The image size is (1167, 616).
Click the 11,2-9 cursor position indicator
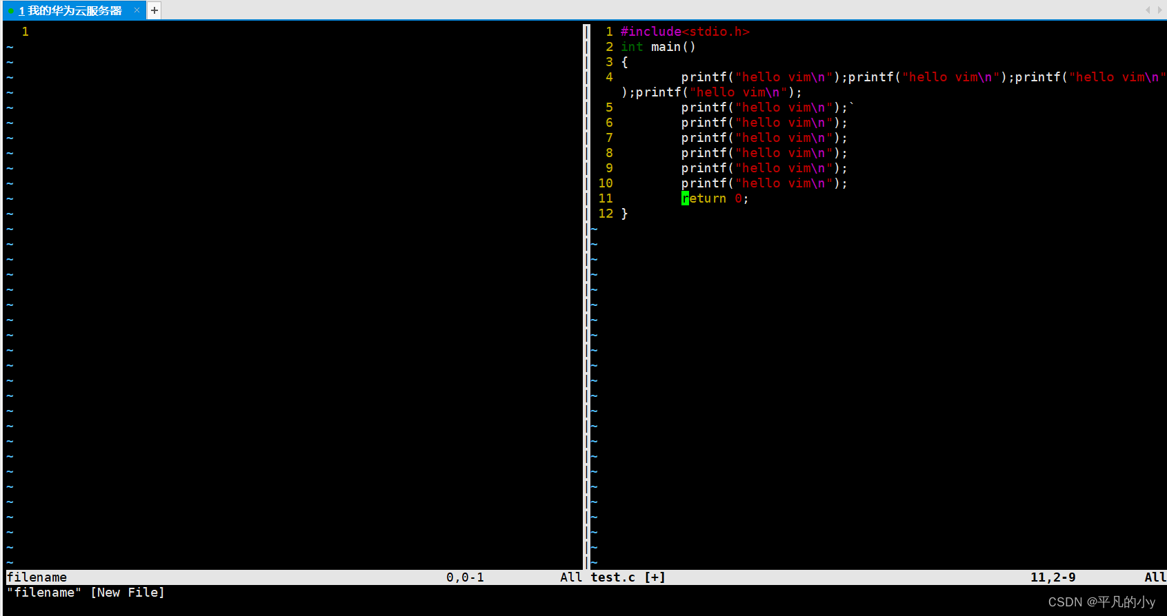1053,577
